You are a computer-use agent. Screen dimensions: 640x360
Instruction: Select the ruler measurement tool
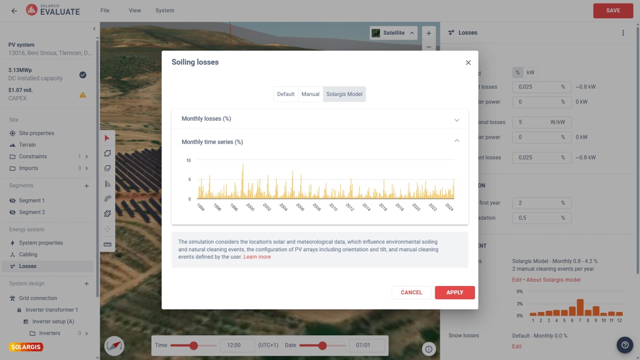[x=107, y=244]
